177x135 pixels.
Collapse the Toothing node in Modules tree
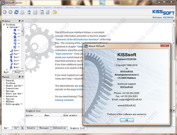4,24
